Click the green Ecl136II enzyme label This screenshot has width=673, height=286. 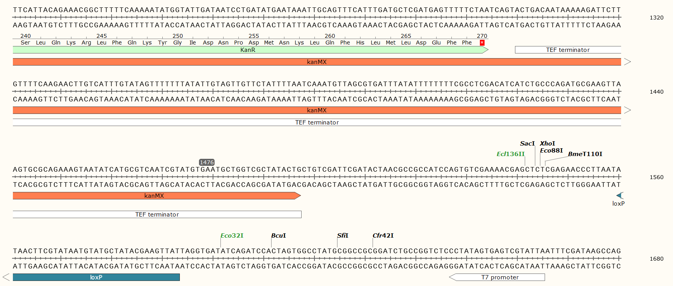coord(510,154)
